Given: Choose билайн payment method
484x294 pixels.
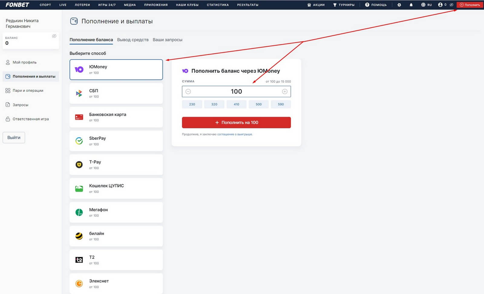Looking at the screenshot, I should [116, 236].
